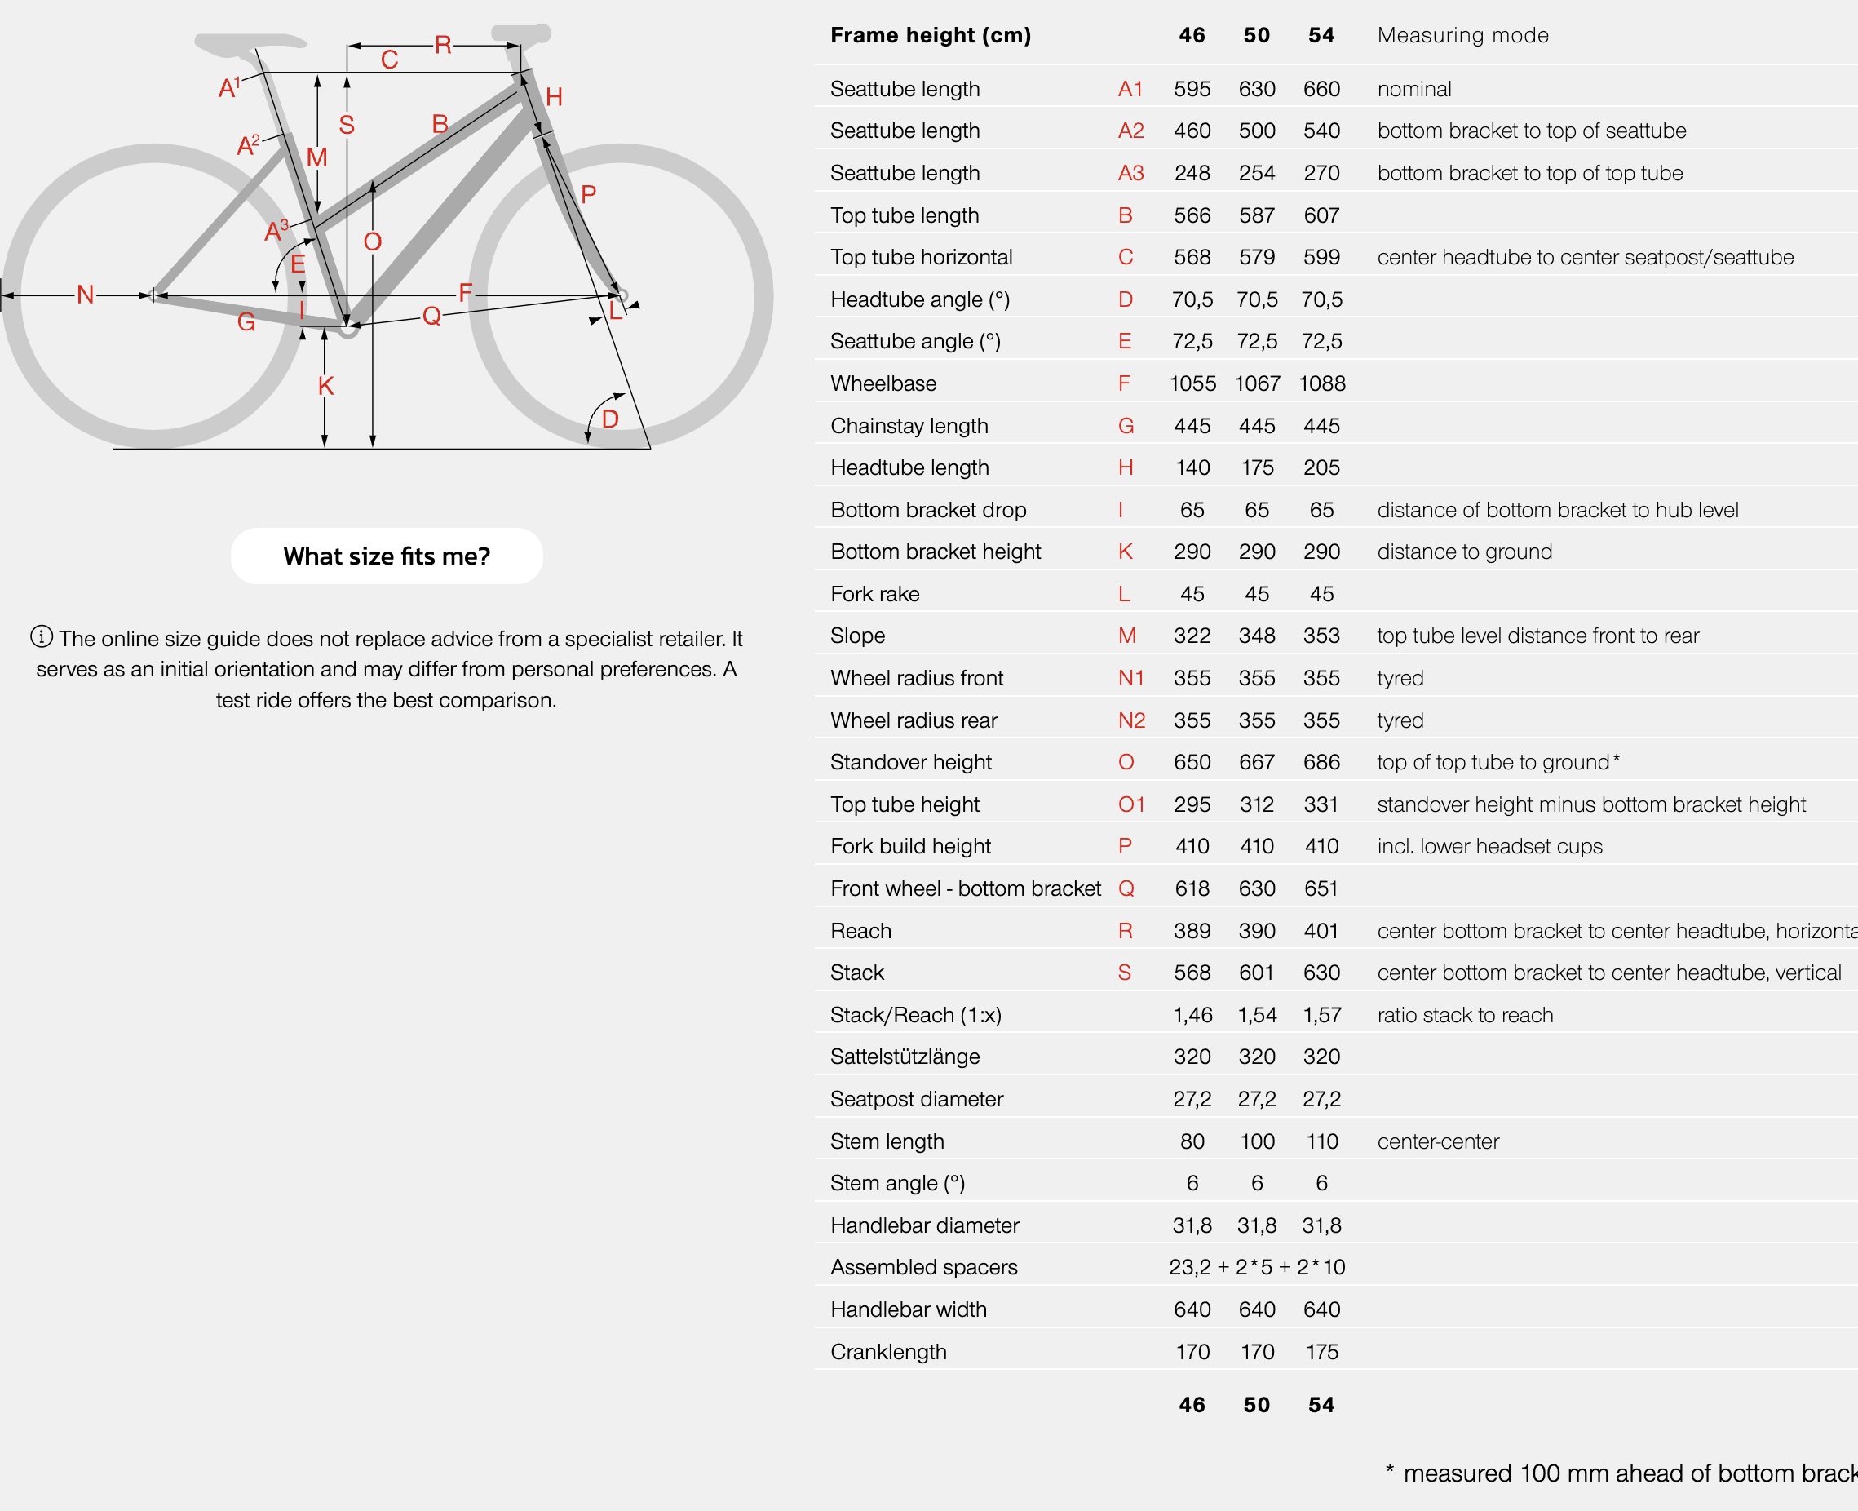Click the Stack row label
Viewport: 1858px width, 1511px height.
point(857,973)
